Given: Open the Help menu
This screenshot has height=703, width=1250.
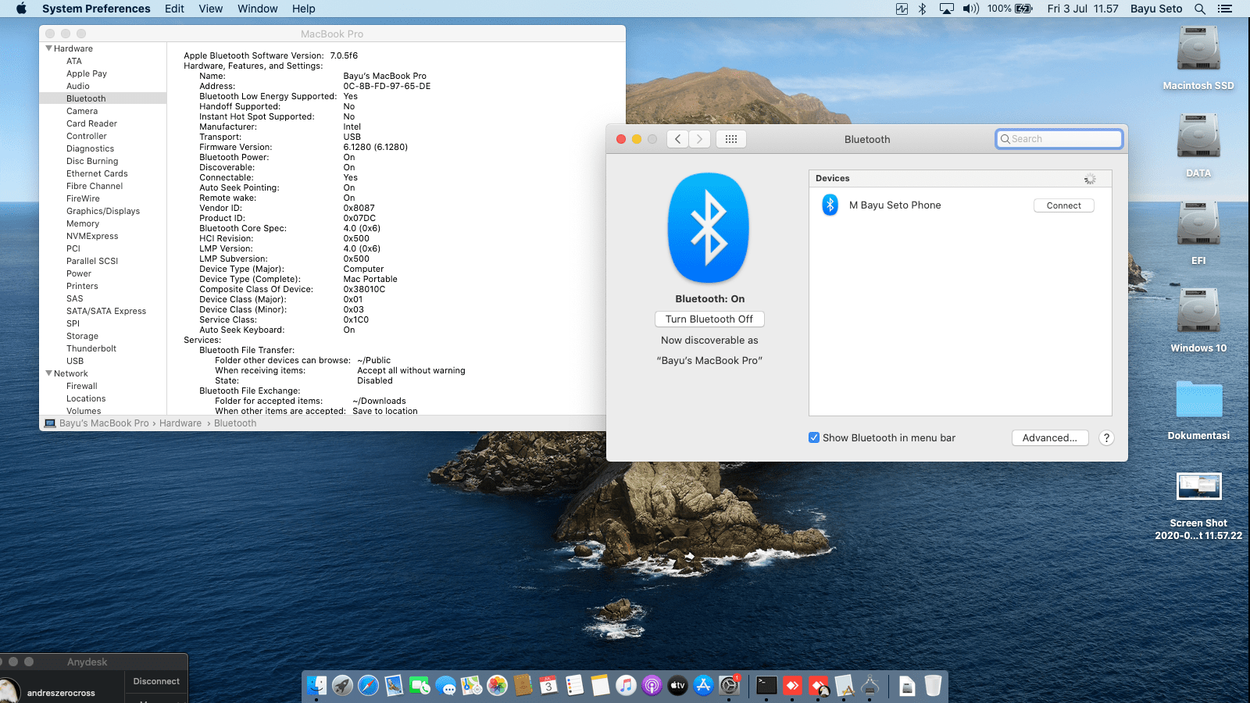Looking at the screenshot, I should click(x=304, y=9).
